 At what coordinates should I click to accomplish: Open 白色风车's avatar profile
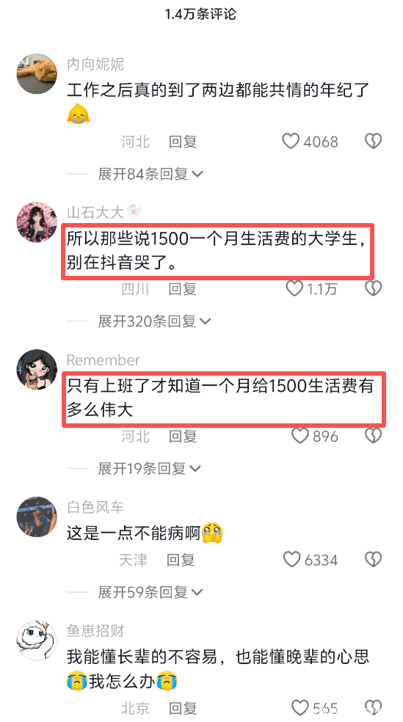(x=37, y=516)
